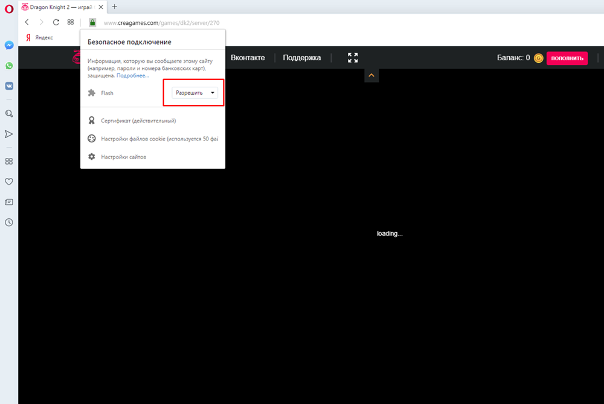This screenshot has width=604, height=404.
Task: Click the sidebar search icon
Action: coord(9,113)
